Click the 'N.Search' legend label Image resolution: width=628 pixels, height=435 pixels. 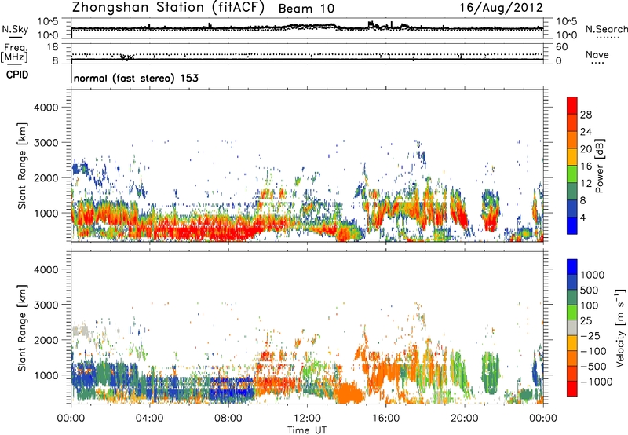[606, 29]
